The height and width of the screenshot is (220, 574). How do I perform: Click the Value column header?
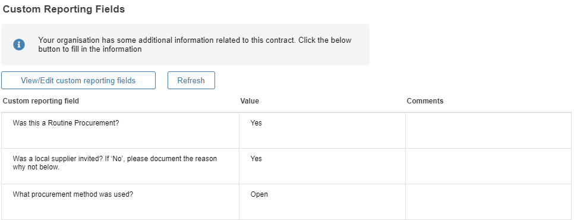[x=250, y=101]
